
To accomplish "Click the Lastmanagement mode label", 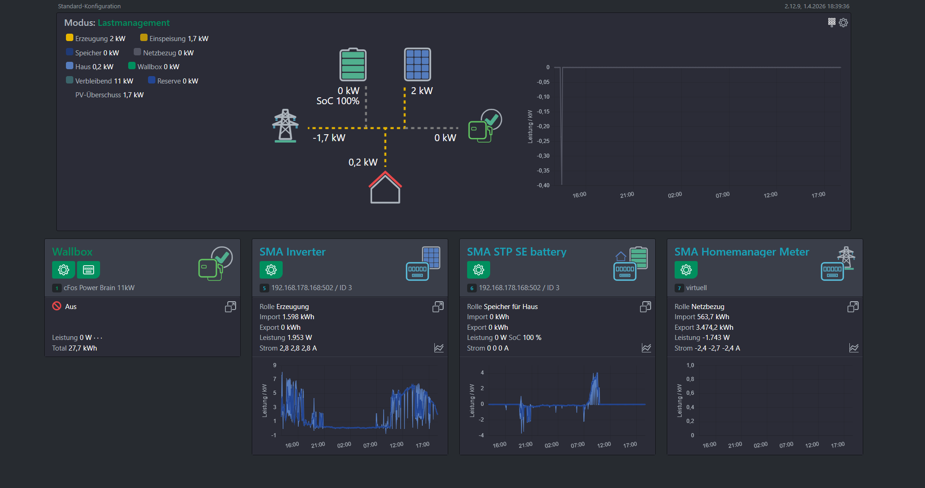I will tap(133, 23).
